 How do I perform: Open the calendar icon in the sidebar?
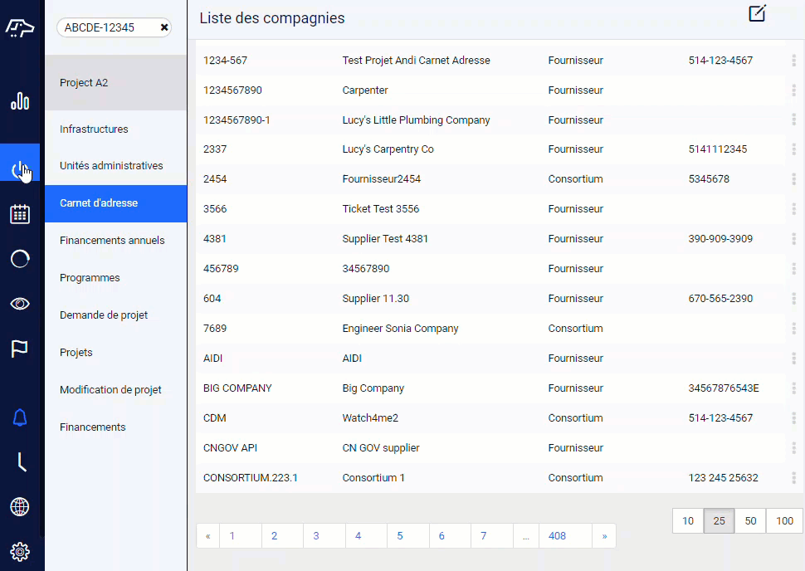pyautogui.click(x=20, y=214)
